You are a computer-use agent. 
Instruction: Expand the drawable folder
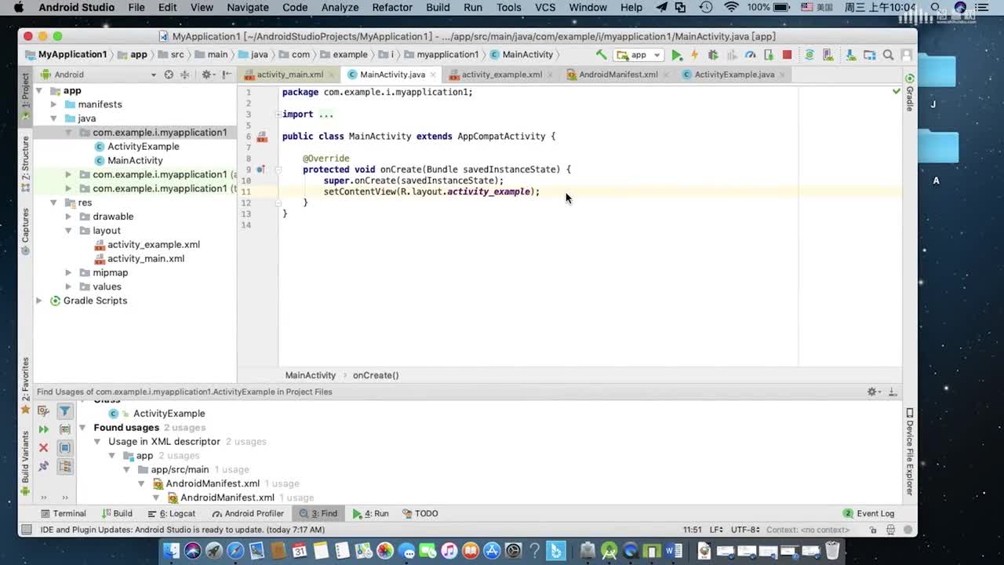point(68,217)
